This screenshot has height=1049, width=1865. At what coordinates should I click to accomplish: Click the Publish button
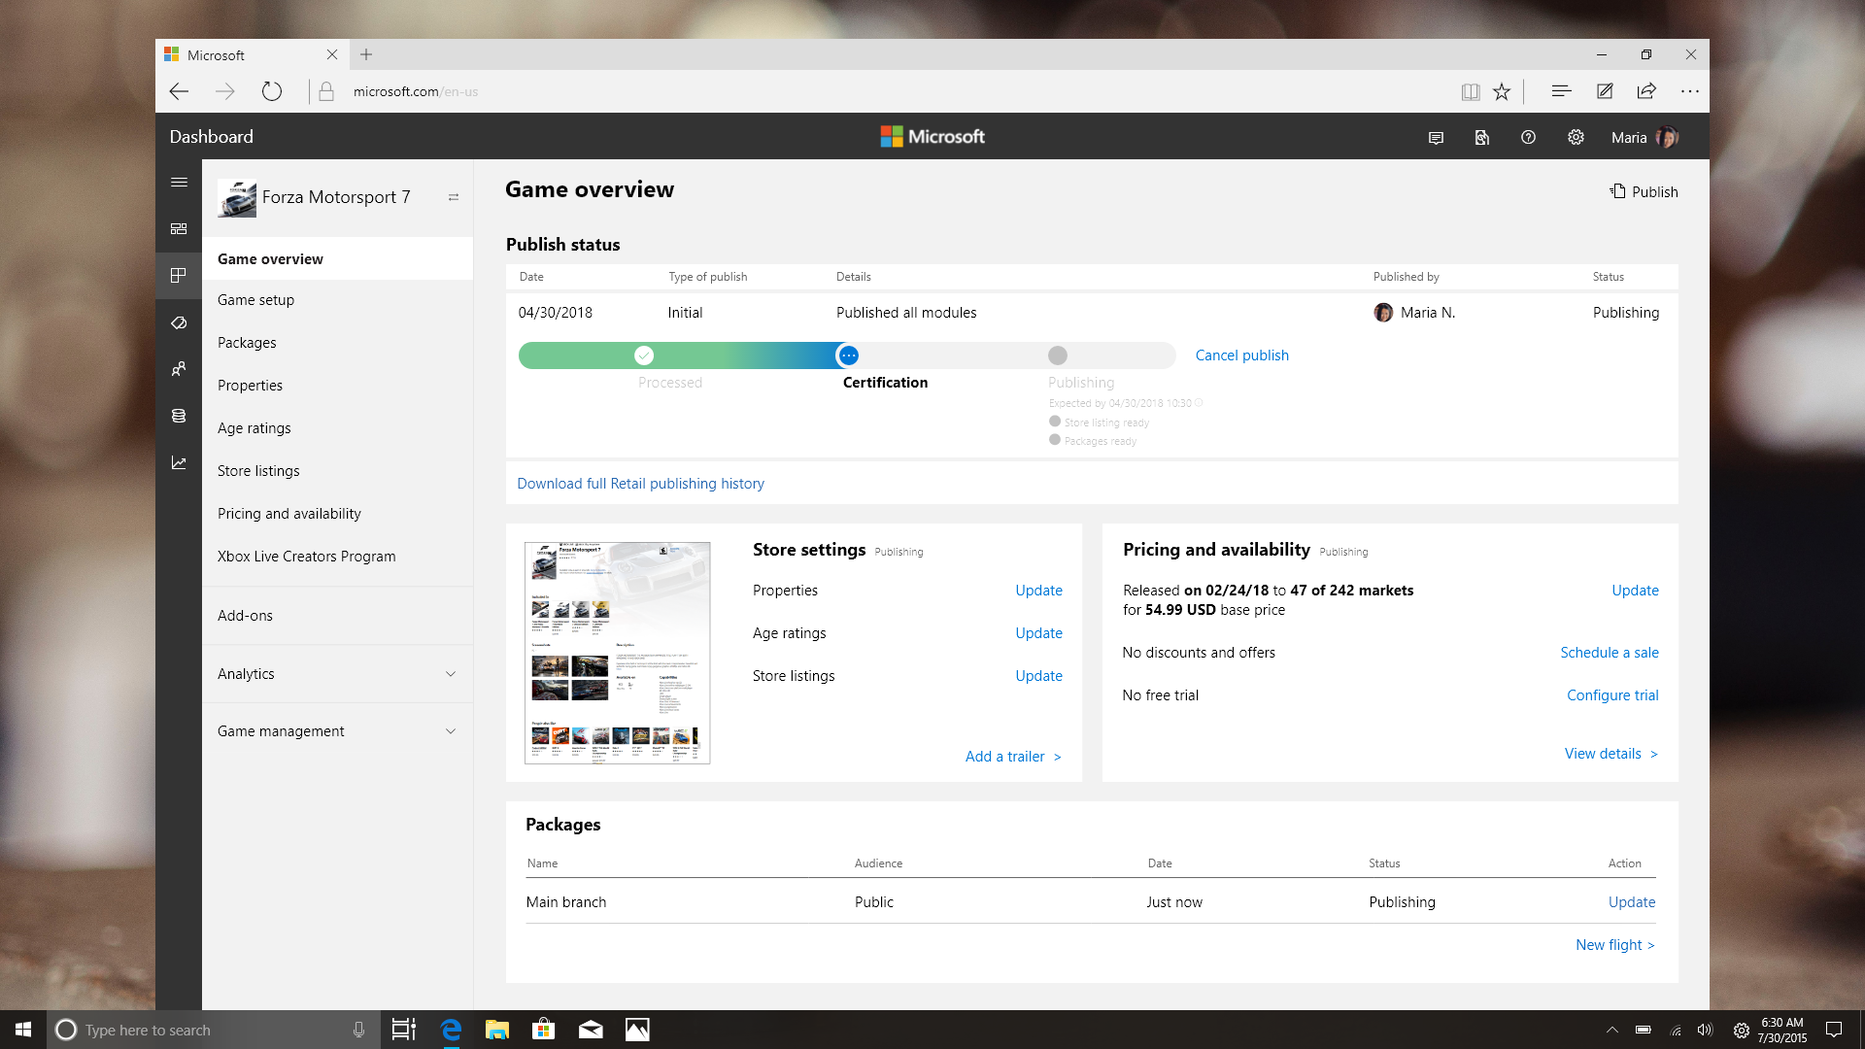pyautogui.click(x=1644, y=192)
